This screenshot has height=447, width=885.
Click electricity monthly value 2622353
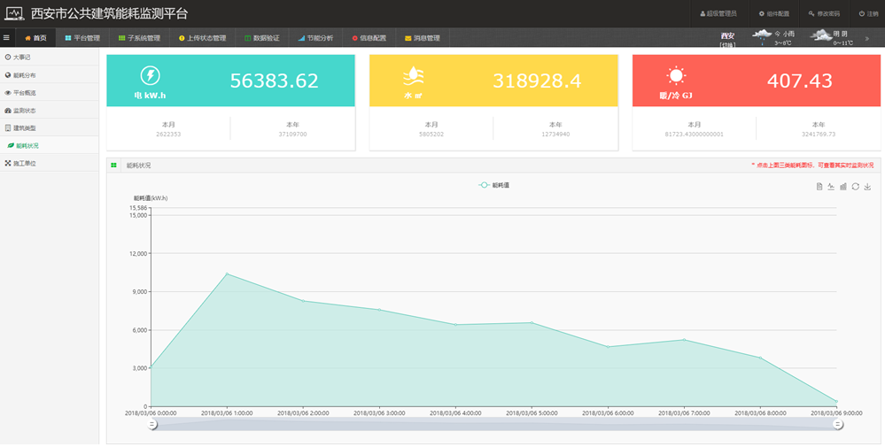pyautogui.click(x=168, y=135)
